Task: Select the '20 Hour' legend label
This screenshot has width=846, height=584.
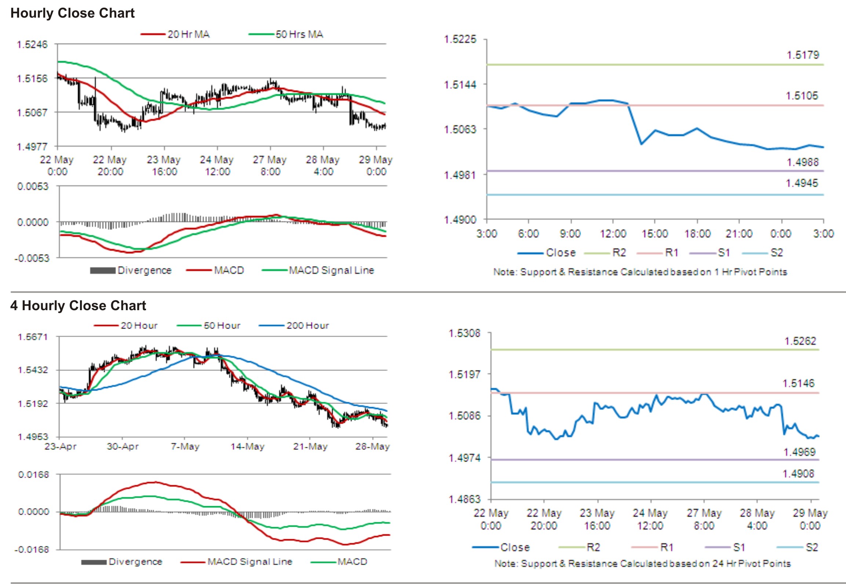Action: (x=139, y=326)
